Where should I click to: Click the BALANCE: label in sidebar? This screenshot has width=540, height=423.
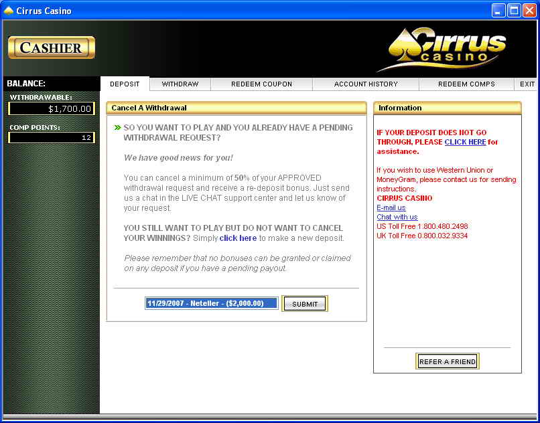(x=26, y=84)
